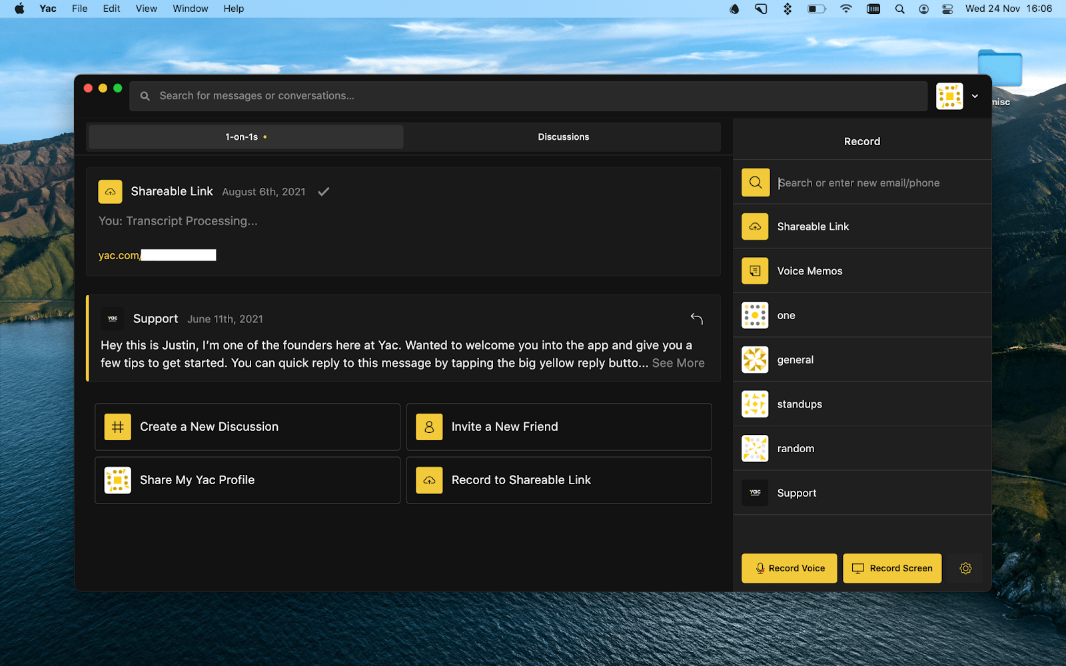This screenshot has width=1066, height=666.
Task: Open the Window menu
Action: (191, 9)
